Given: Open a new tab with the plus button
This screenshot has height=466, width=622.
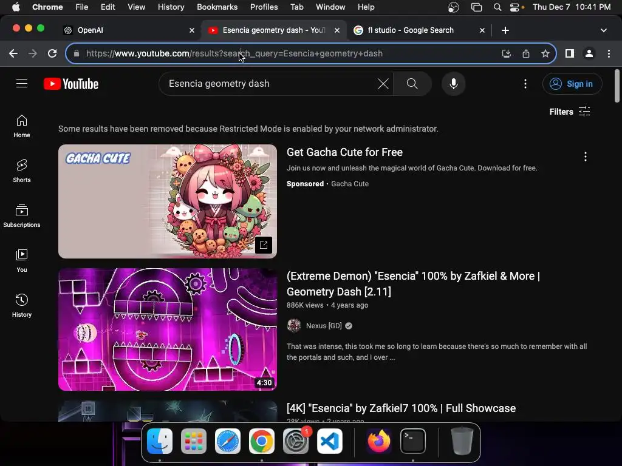Looking at the screenshot, I should [505, 30].
